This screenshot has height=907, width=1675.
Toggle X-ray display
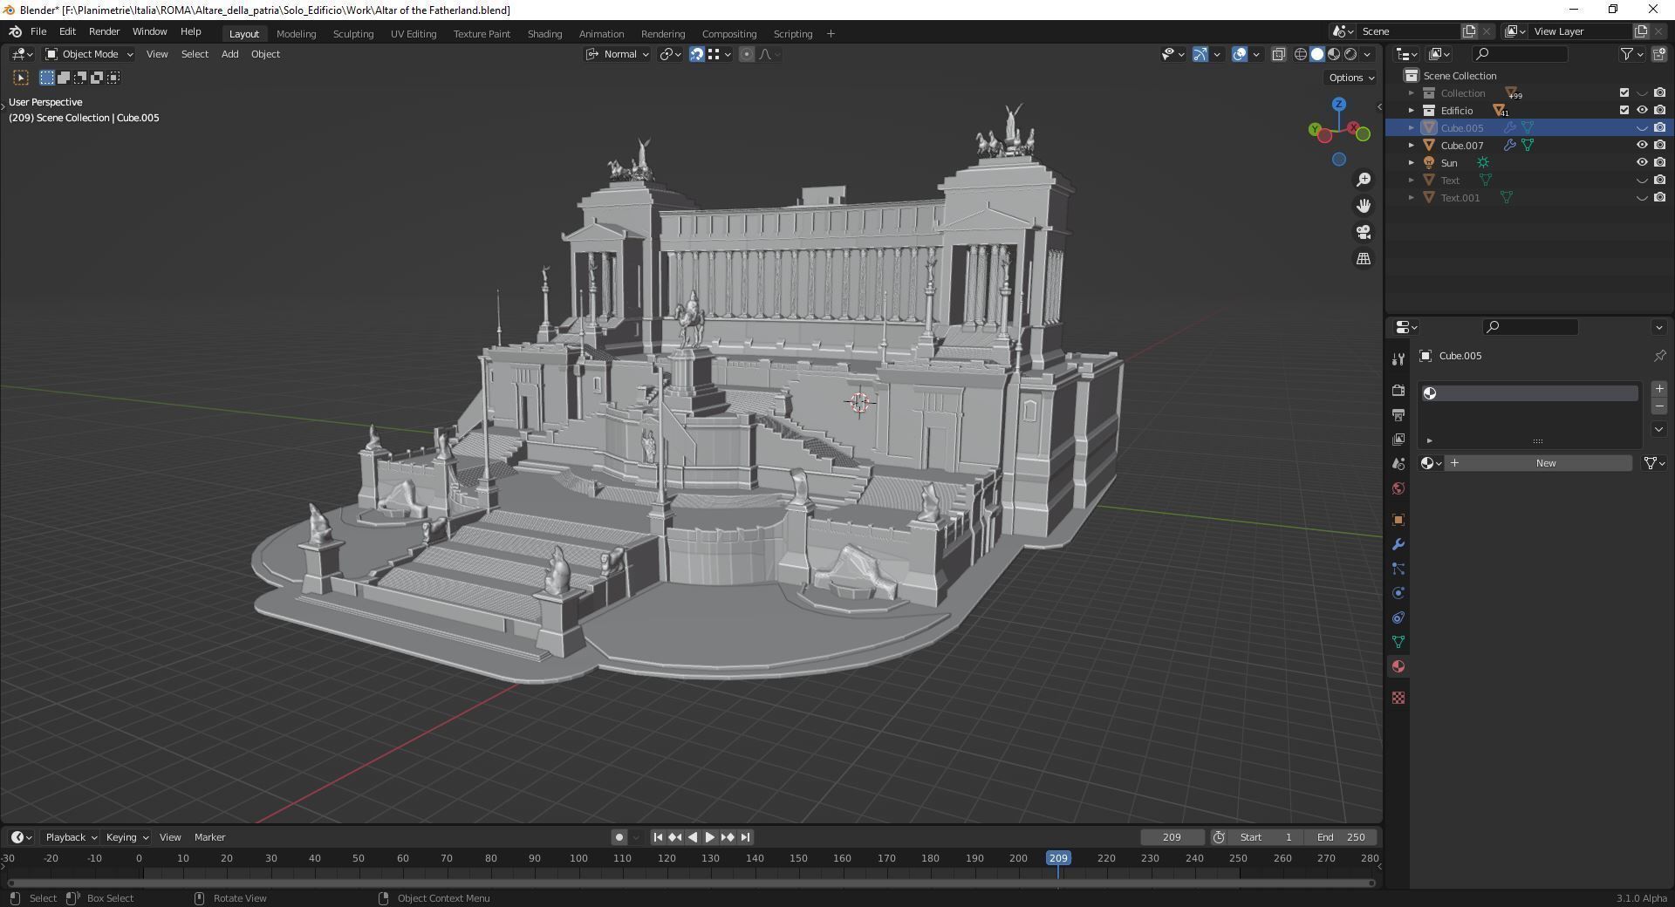coord(1278,54)
